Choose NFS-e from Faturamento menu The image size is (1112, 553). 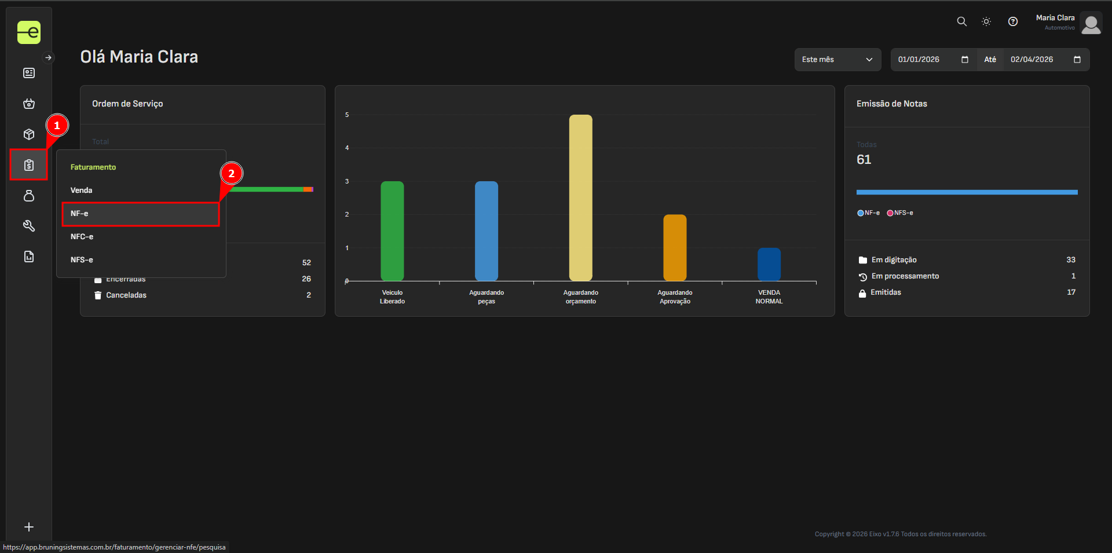(82, 260)
